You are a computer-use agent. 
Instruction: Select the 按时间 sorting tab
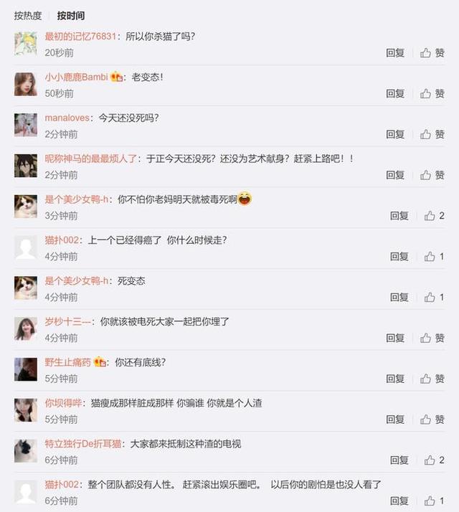[x=71, y=16]
